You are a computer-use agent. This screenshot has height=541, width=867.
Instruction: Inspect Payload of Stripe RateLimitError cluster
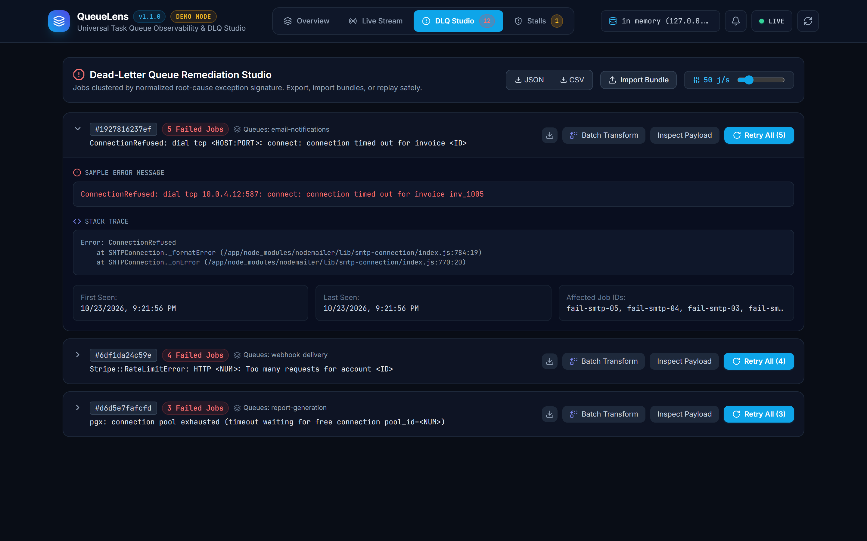(684, 361)
